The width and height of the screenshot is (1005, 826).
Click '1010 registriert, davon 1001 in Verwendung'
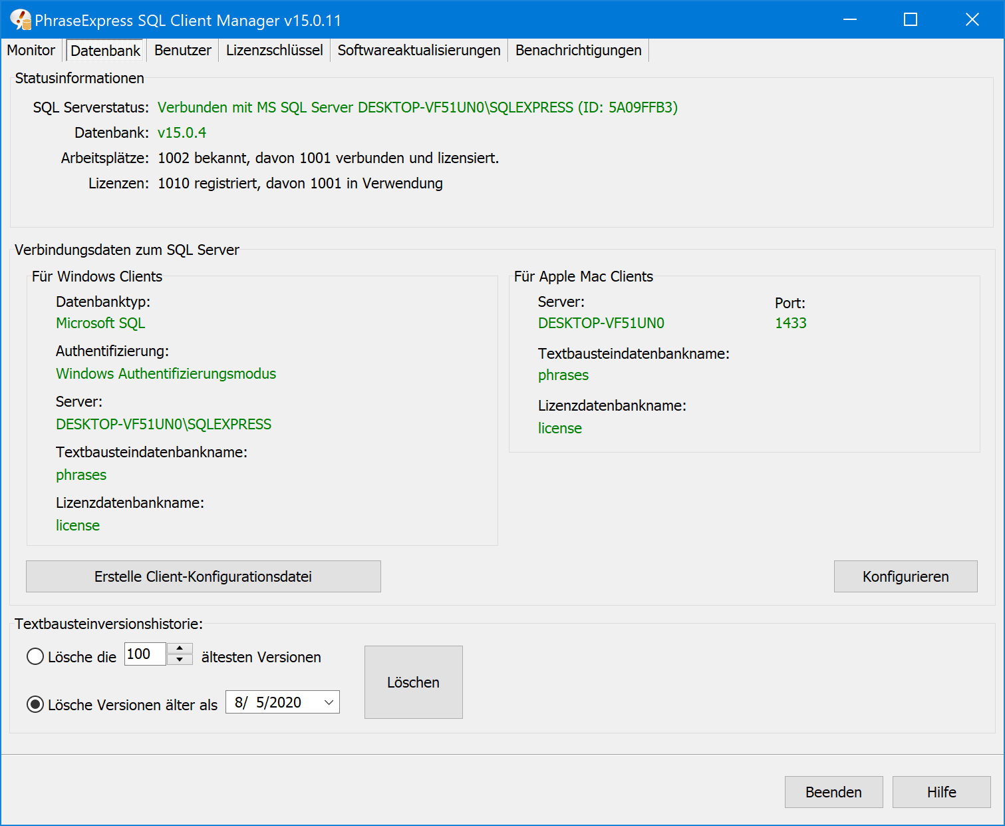point(300,183)
